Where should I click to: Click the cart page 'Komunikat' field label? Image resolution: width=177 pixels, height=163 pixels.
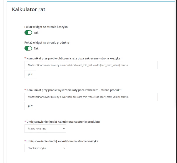click(73, 58)
